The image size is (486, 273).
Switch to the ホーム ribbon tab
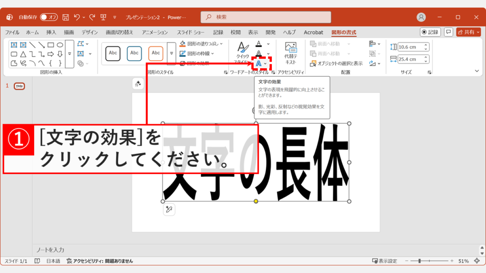click(31, 32)
